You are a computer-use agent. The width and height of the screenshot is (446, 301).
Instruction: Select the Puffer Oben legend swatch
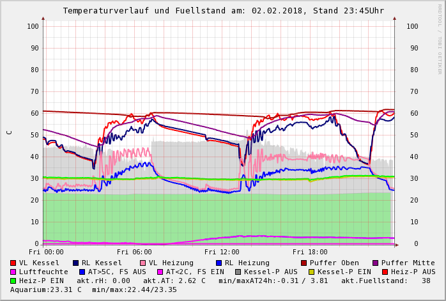[x=304, y=263]
